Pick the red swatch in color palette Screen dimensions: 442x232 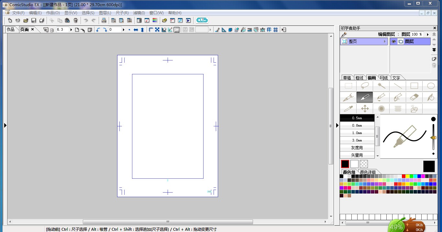click(403, 176)
